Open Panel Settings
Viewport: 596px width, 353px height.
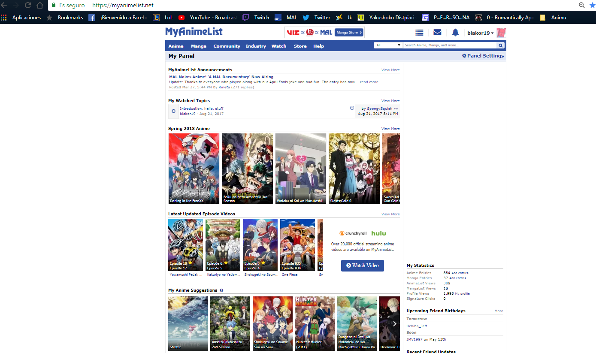point(483,56)
